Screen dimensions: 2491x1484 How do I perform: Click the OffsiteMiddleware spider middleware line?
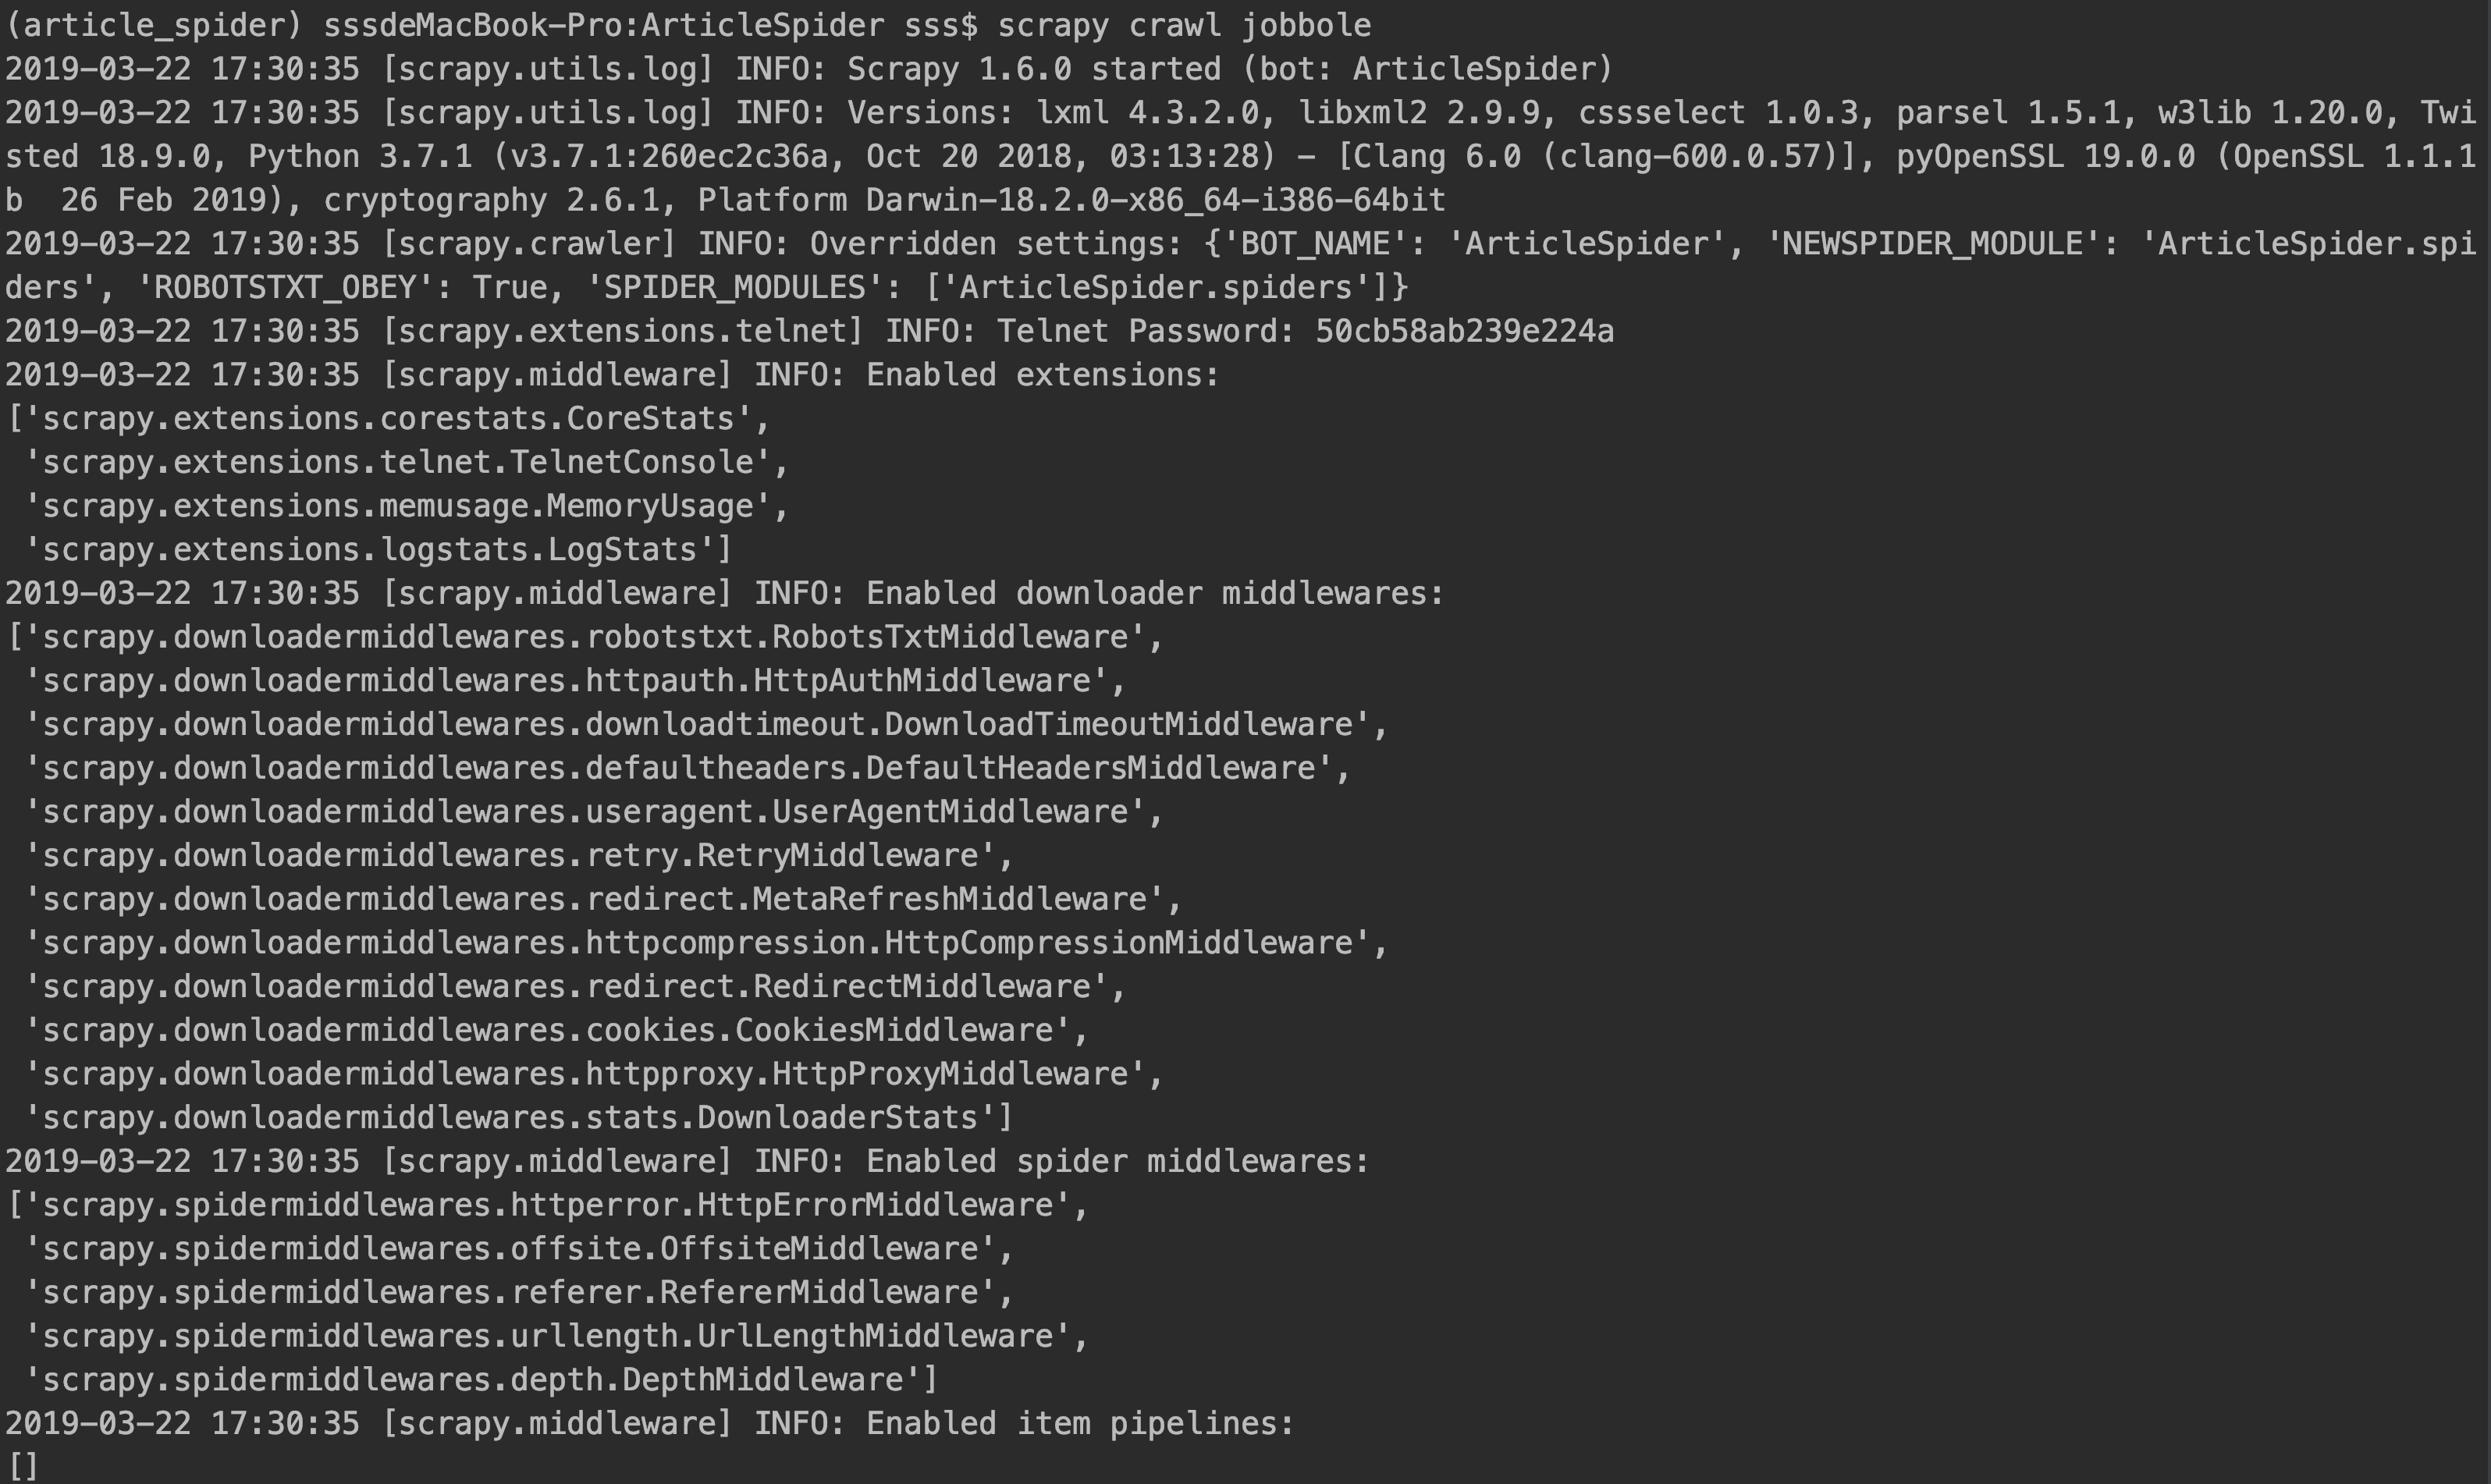click(x=519, y=1249)
